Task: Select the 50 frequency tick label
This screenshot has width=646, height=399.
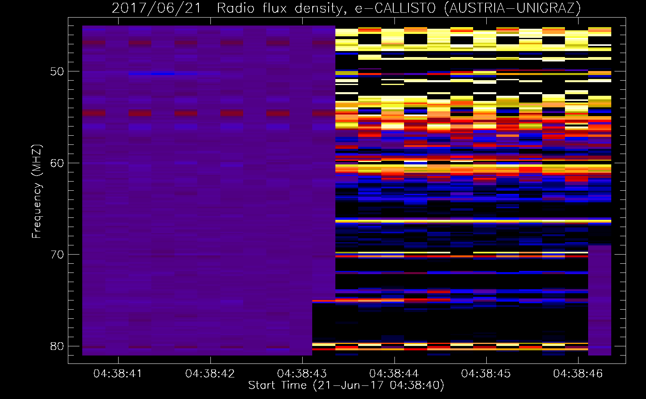Action: pos(57,72)
